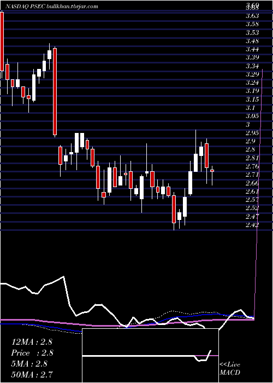Select the 3.63 price axis label
The image size is (273, 383).
pyautogui.click(x=252, y=16)
